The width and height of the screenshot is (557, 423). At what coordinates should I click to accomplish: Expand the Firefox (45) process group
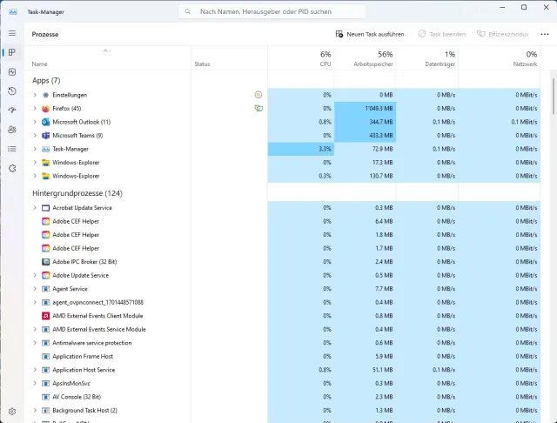[x=35, y=109]
